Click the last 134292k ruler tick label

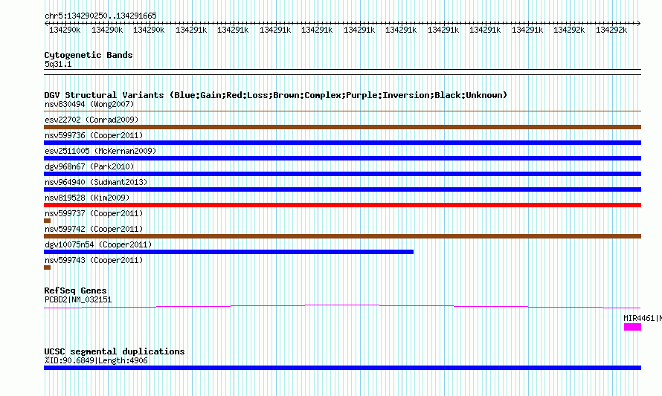click(x=611, y=30)
